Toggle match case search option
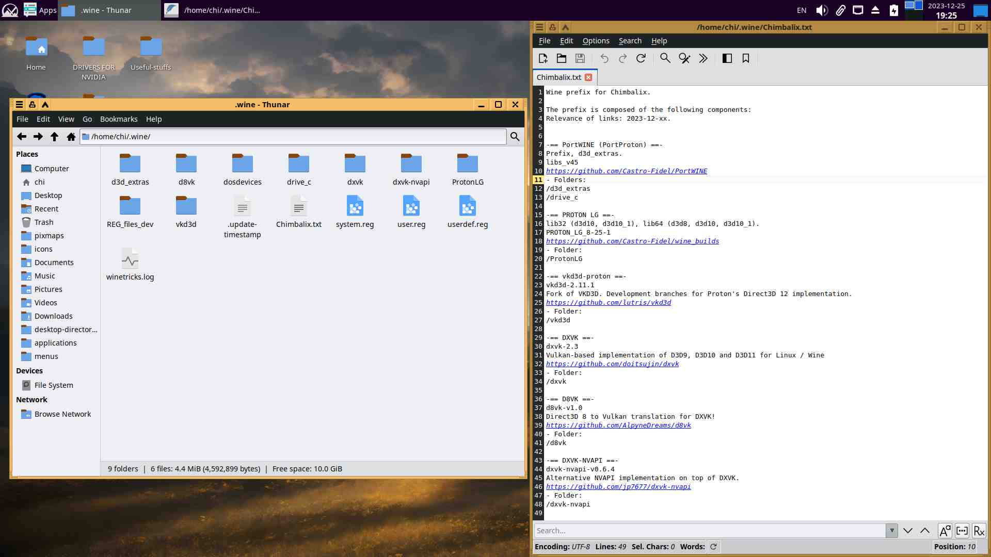The image size is (991, 557). point(945,531)
